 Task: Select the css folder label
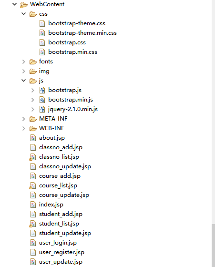(43, 14)
